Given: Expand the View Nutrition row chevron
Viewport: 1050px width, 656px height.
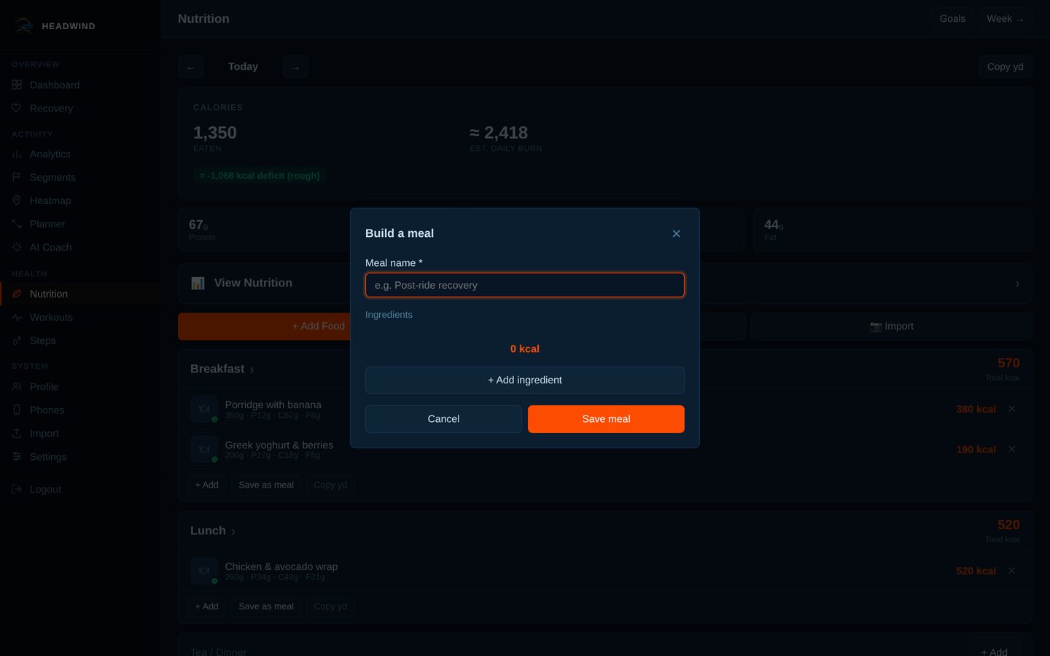Looking at the screenshot, I should tap(1017, 284).
